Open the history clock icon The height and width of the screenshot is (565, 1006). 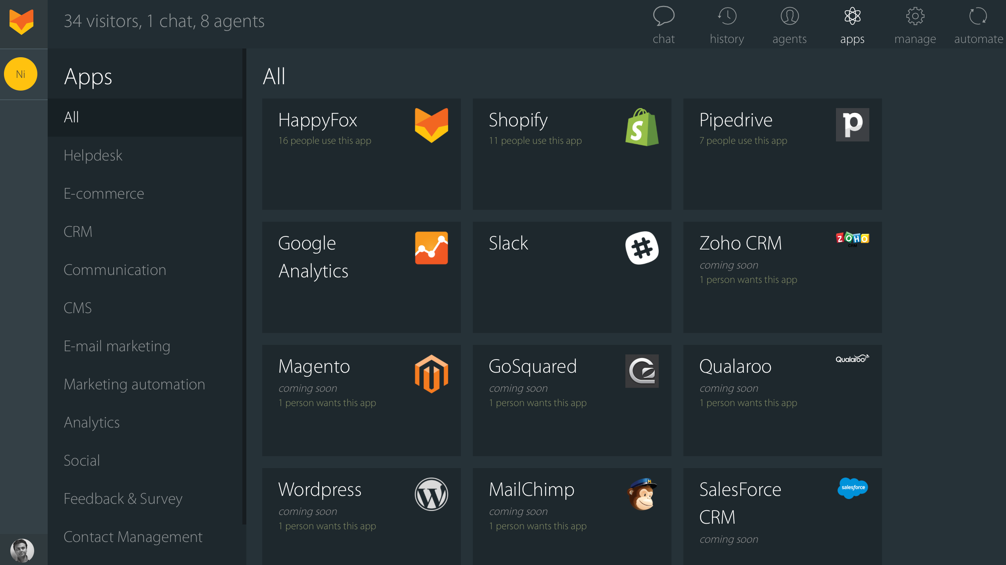click(727, 17)
